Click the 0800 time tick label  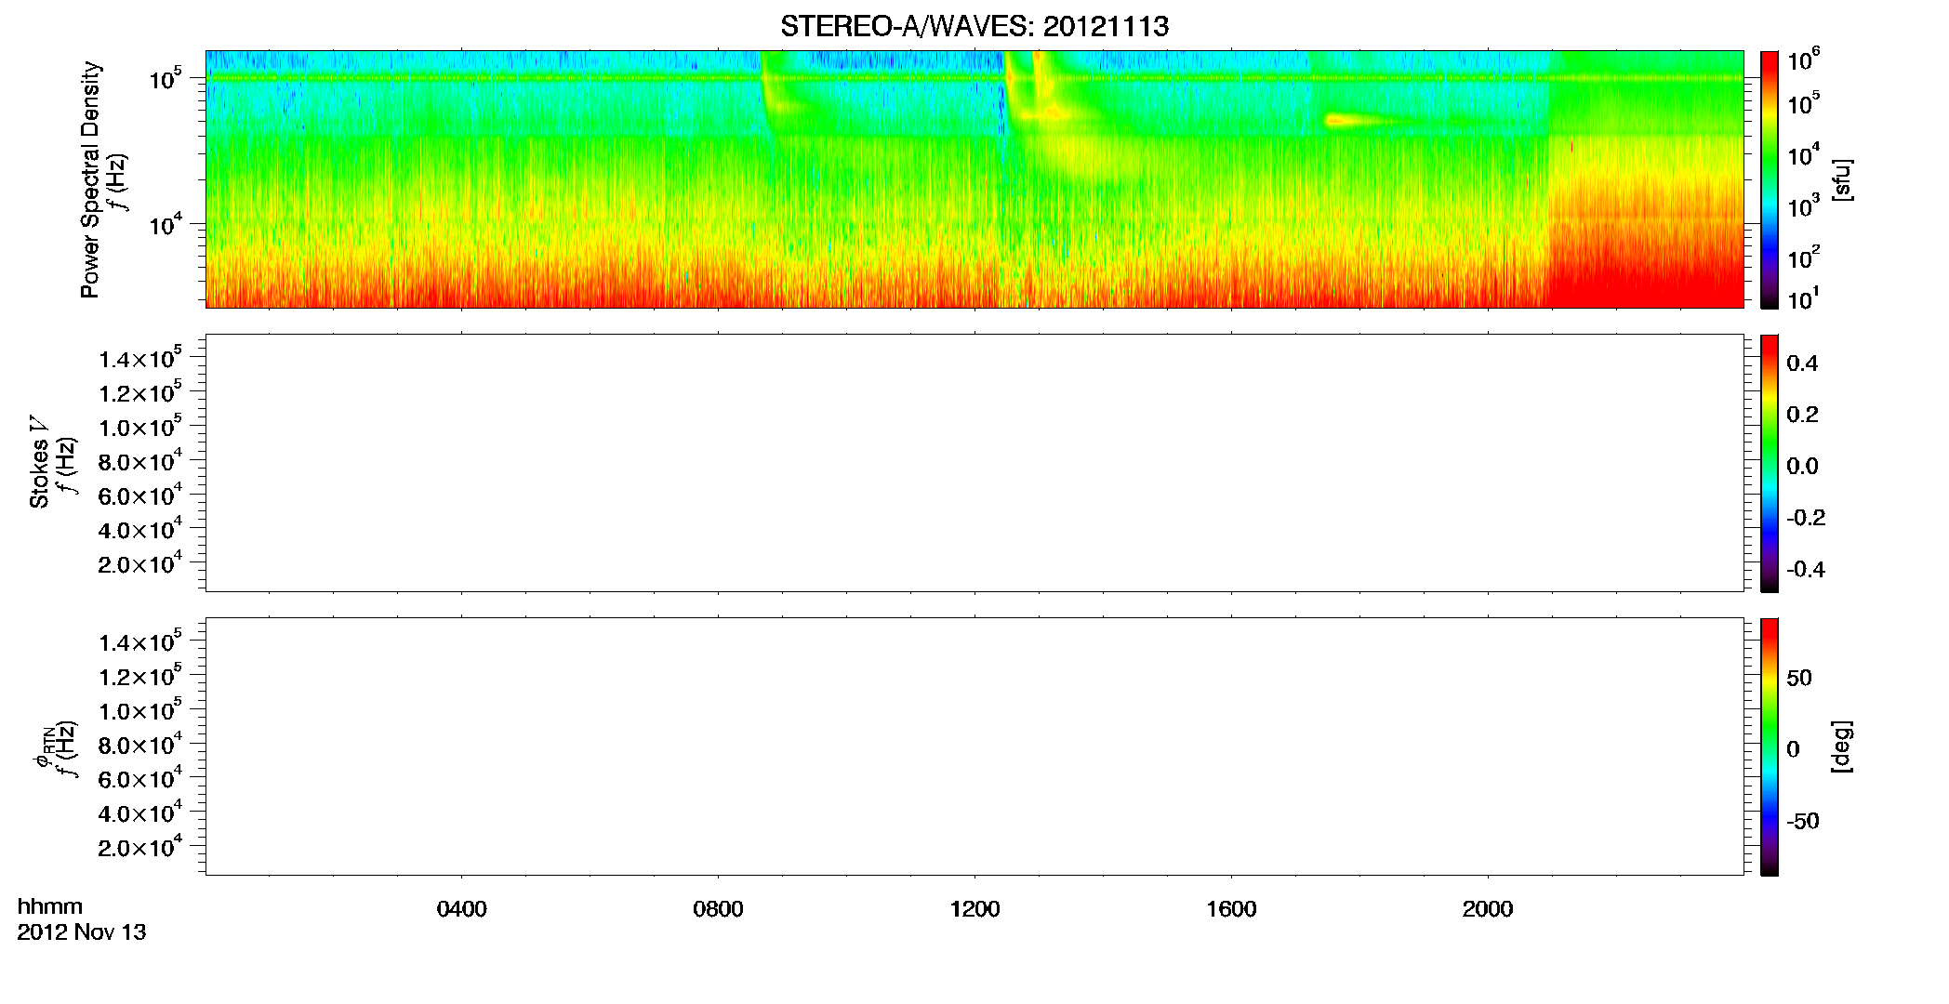[x=718, y=909]
